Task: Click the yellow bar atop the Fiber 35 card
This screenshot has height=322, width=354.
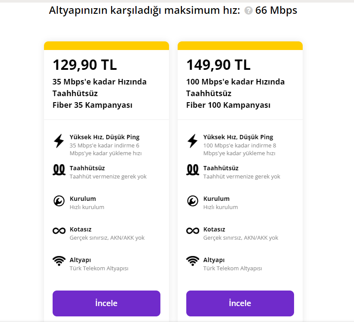Action: point(106,46)
